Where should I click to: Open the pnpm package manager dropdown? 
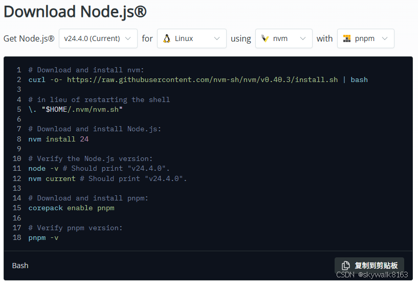click(365, 38)
